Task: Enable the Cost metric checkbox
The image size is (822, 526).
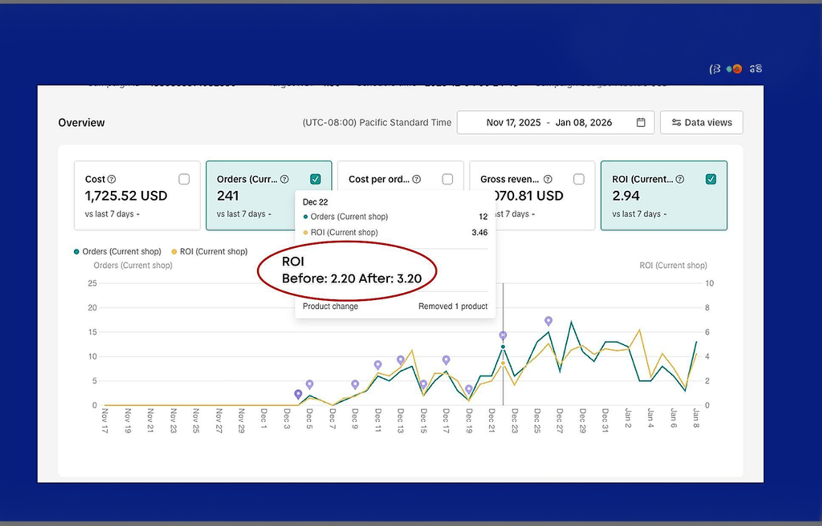Action: tap(184, 179)
